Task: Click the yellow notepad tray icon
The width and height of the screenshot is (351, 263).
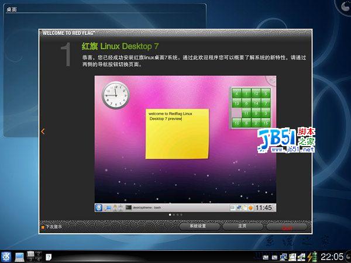Action: 292,257
